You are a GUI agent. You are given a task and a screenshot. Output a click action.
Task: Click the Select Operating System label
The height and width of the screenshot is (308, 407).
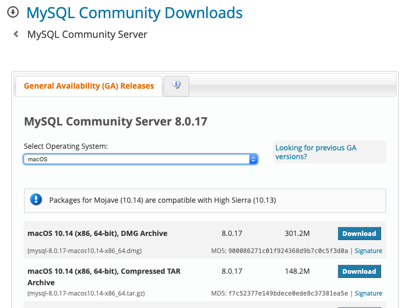[x=66, y=146]
